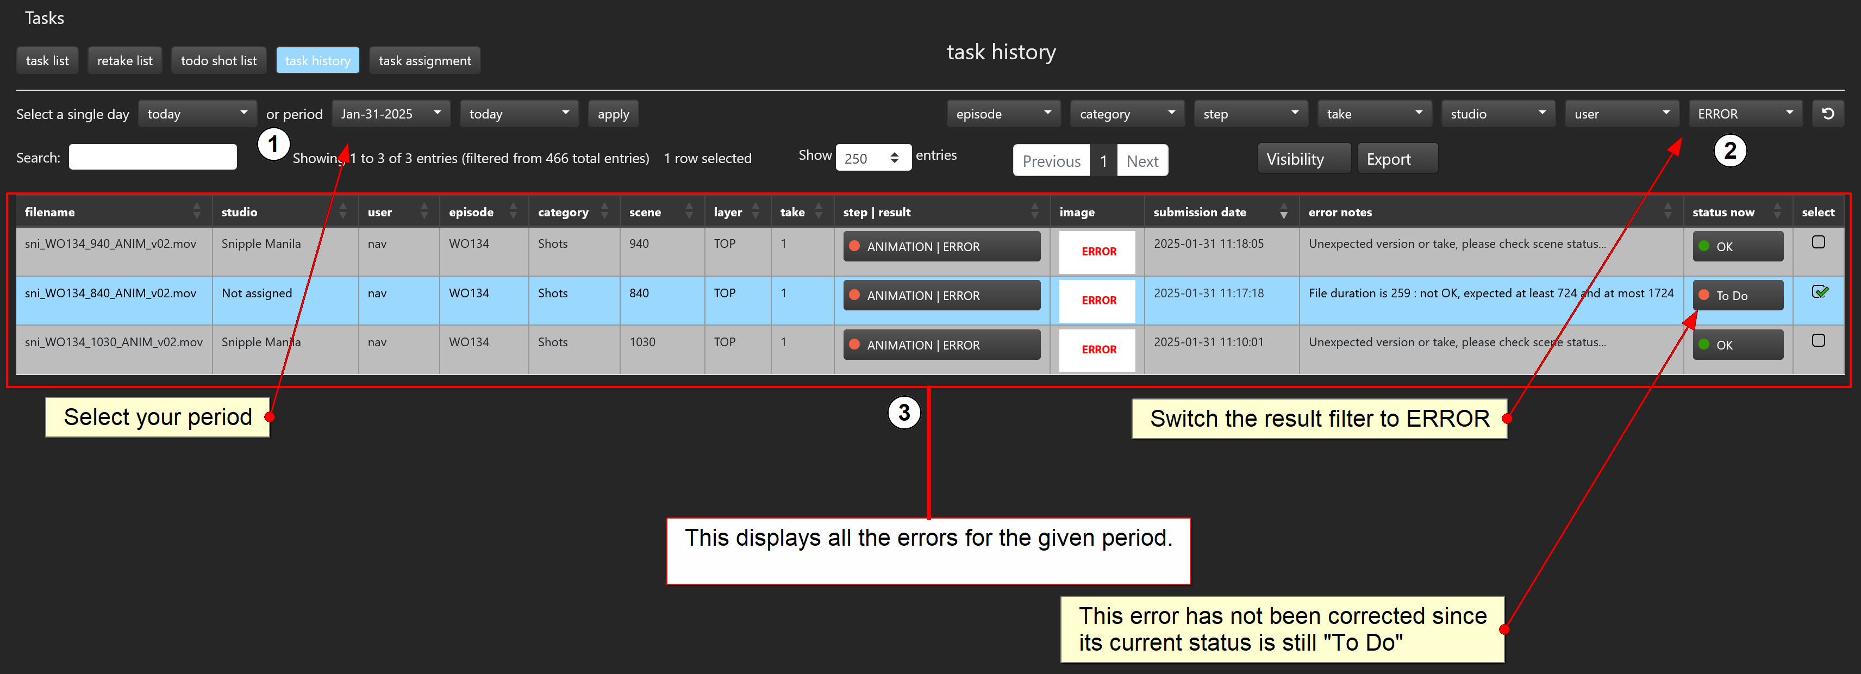Viewport: 1861px width, 674px height.
Task: Open the ERROR result filter dropdown
Action: click(x=1745, y=114)
